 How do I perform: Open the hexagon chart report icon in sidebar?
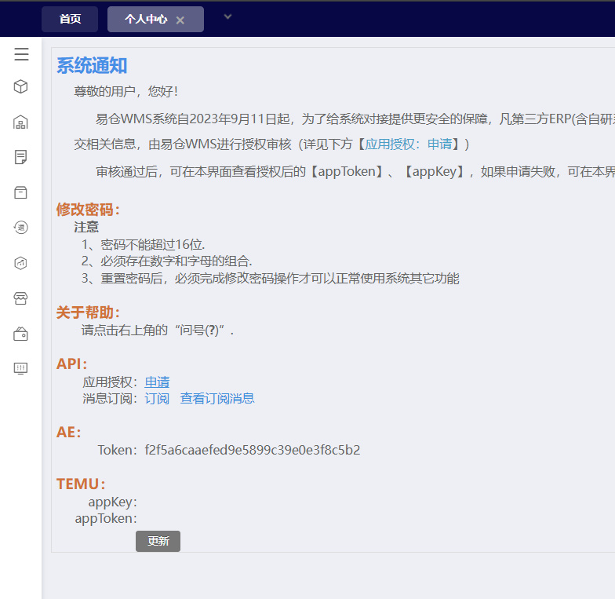tap(20, 263)
